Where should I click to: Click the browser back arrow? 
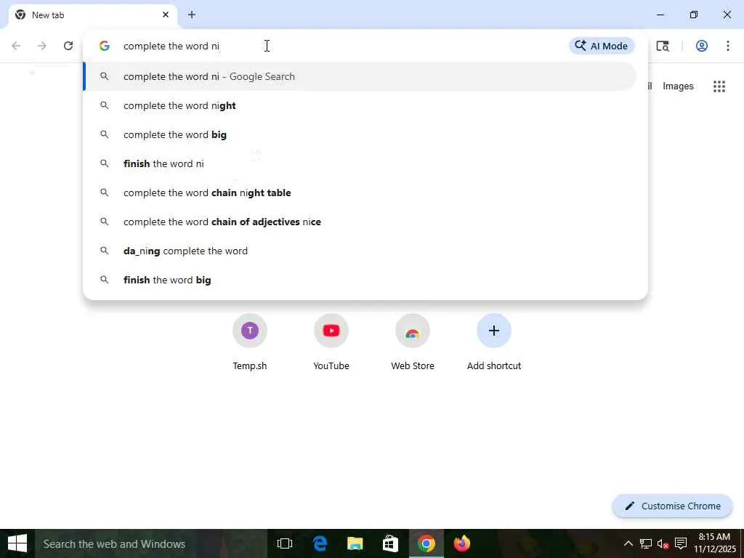(x=16, y=46)
